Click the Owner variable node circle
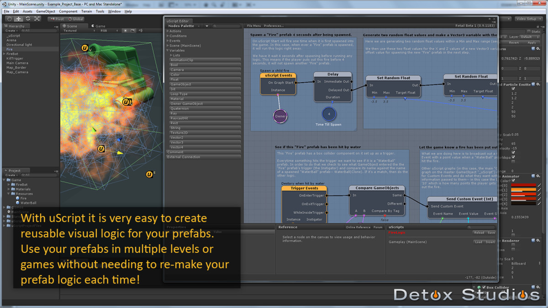 280,116
